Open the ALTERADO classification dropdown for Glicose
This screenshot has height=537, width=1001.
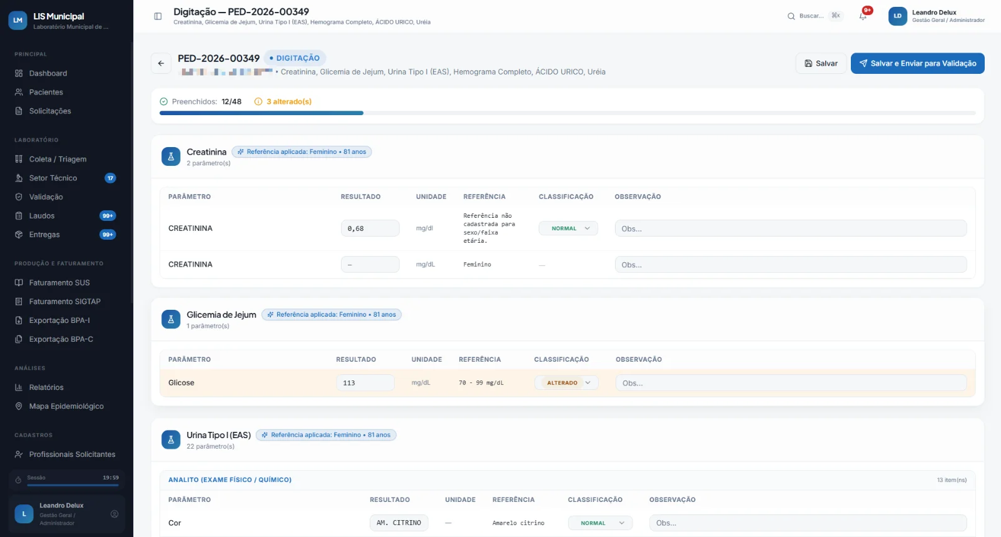point(566,383)
